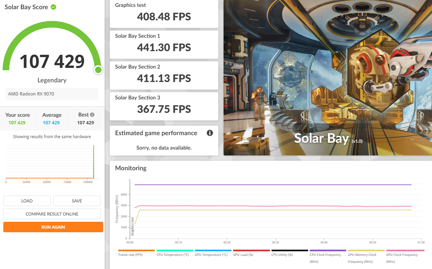Click Your score value 107 429
This screenshot has width=432, height=269.
point(17,123)
